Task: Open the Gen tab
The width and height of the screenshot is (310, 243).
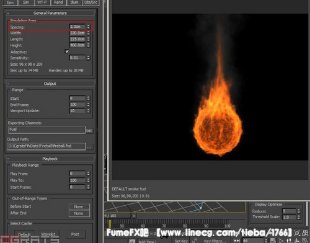Action: (x=10, y=2)
